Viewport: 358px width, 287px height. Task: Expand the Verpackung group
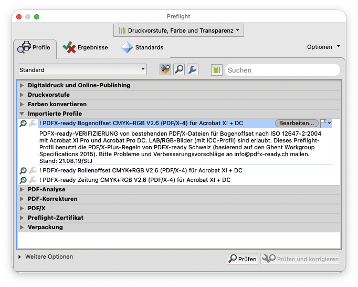pos(22,227)
